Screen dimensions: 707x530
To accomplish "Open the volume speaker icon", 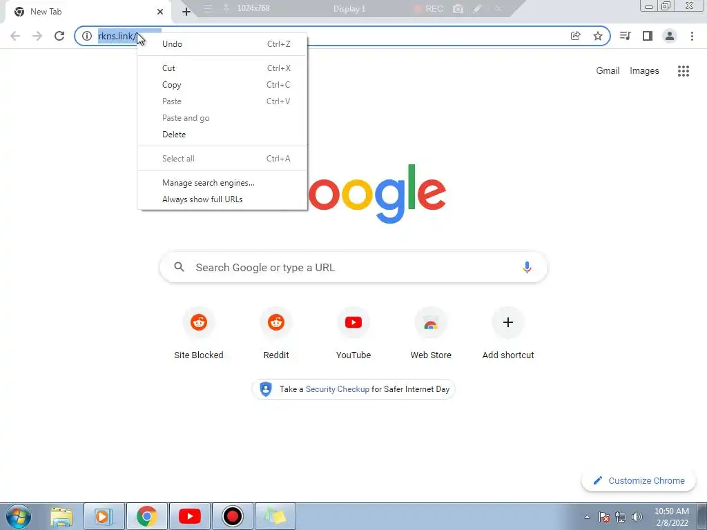I will (x=637, y=517).
